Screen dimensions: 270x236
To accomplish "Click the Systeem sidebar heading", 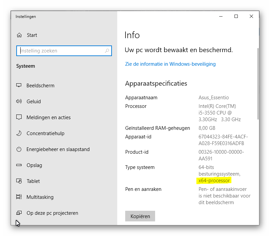I will (26, 66).
